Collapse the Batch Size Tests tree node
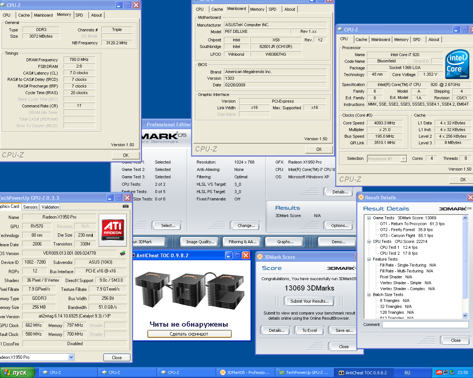This screenshot has height=378, width=473. click(369, 295)
